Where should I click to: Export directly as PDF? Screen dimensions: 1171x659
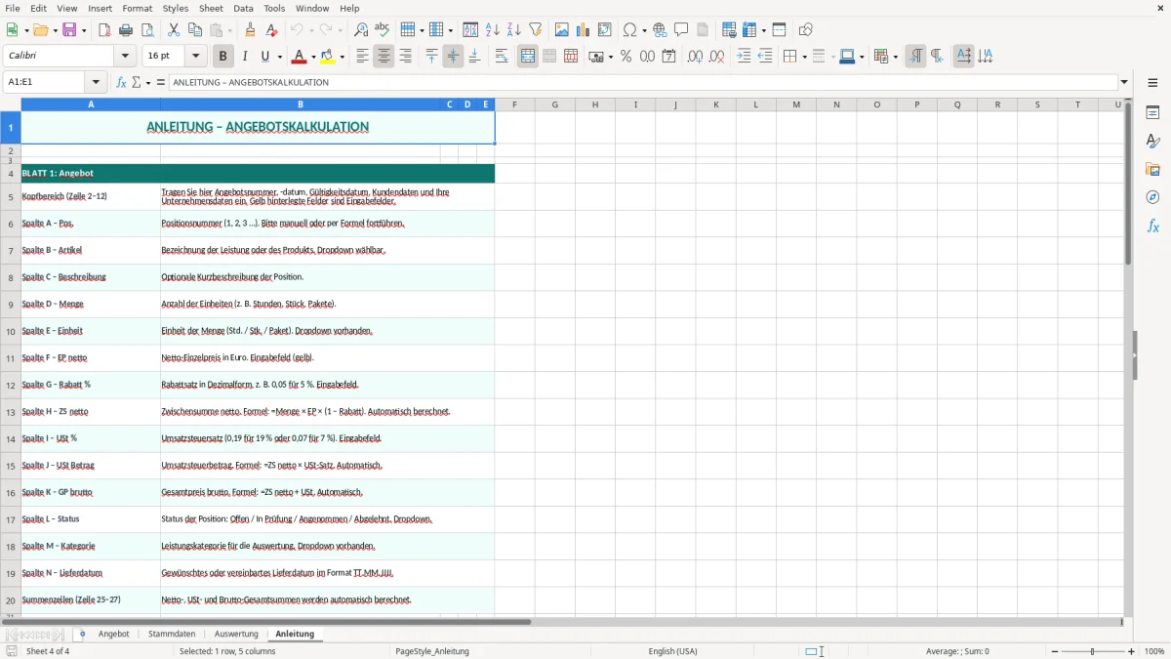pyautogui.click(x=104, y=30)
